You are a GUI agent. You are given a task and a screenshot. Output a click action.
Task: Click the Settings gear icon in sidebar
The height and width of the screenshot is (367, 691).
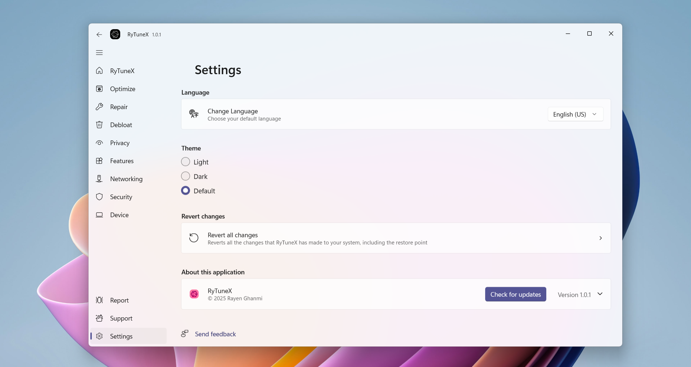click(x=99, y=336)
